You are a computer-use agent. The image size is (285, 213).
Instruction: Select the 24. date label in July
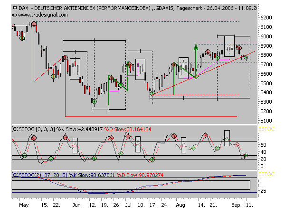165,205
